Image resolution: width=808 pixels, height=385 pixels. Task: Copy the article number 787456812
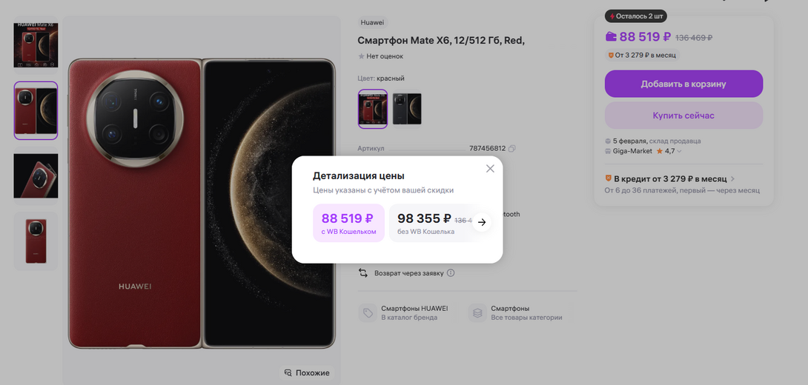point(512,149)
